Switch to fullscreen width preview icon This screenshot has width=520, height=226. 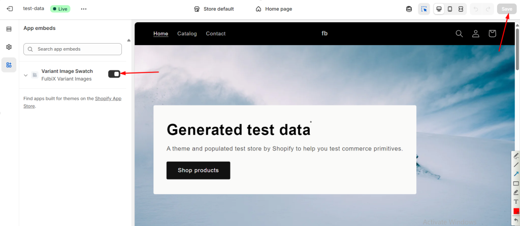click(461, 9)
